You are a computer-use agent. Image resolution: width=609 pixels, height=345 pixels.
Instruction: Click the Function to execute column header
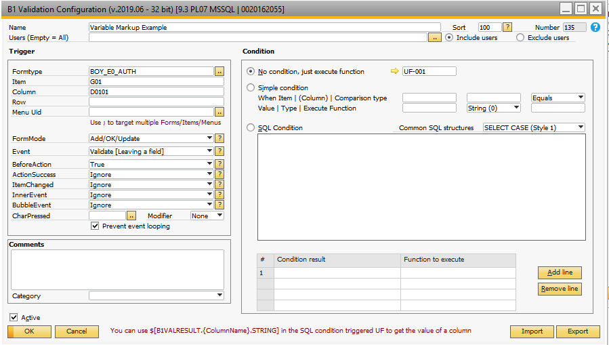(459, 260)
